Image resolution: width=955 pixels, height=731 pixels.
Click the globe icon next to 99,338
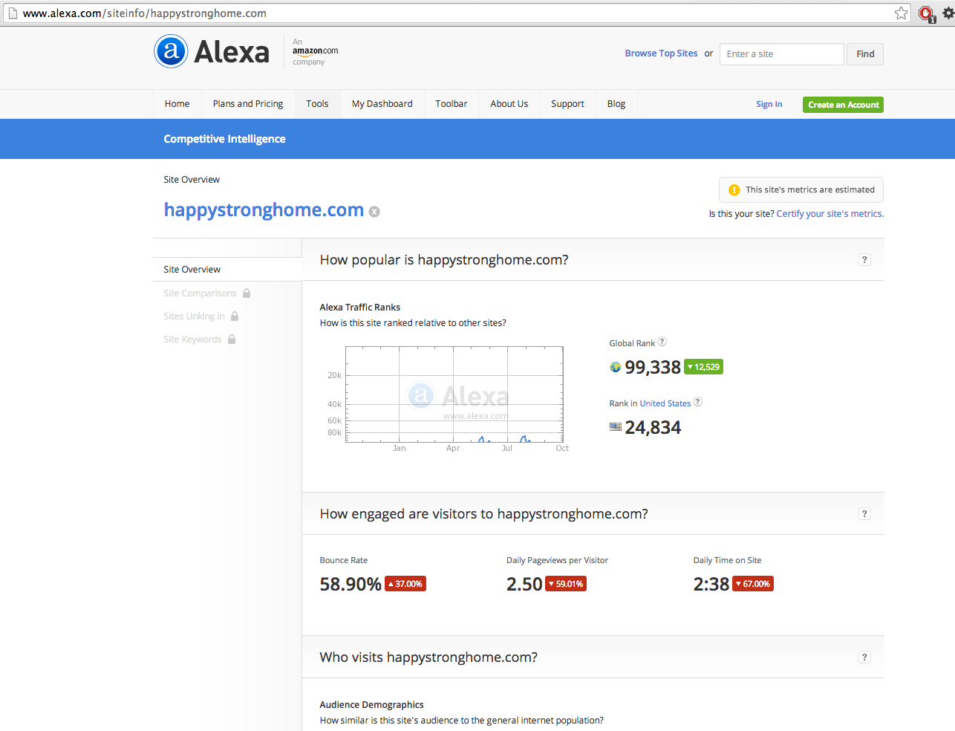615,367
